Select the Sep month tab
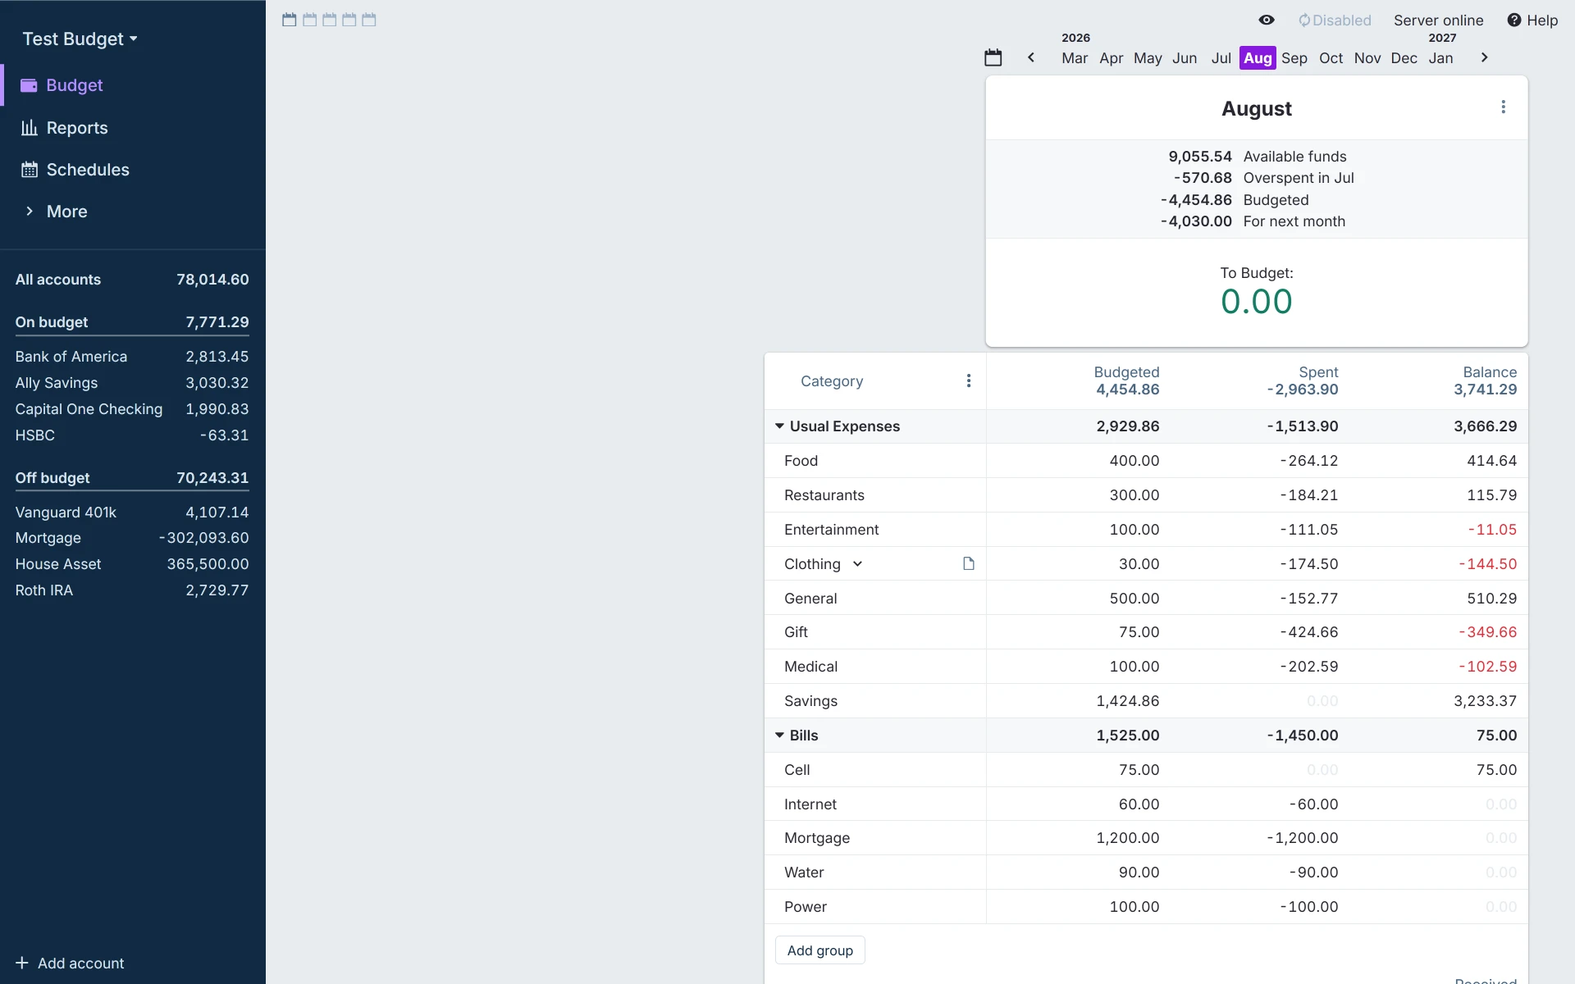The image size is (1575, 984). [x=1294, y=58]
